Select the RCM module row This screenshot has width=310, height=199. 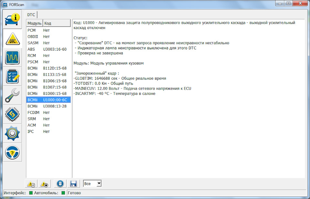tap(48, 55)
